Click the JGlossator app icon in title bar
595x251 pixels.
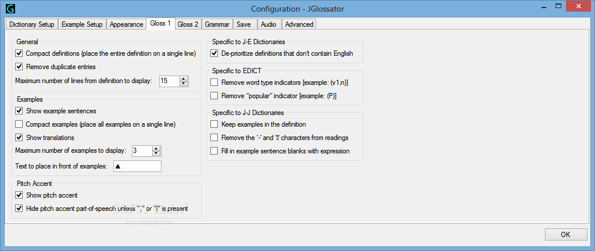pos(10,8)
